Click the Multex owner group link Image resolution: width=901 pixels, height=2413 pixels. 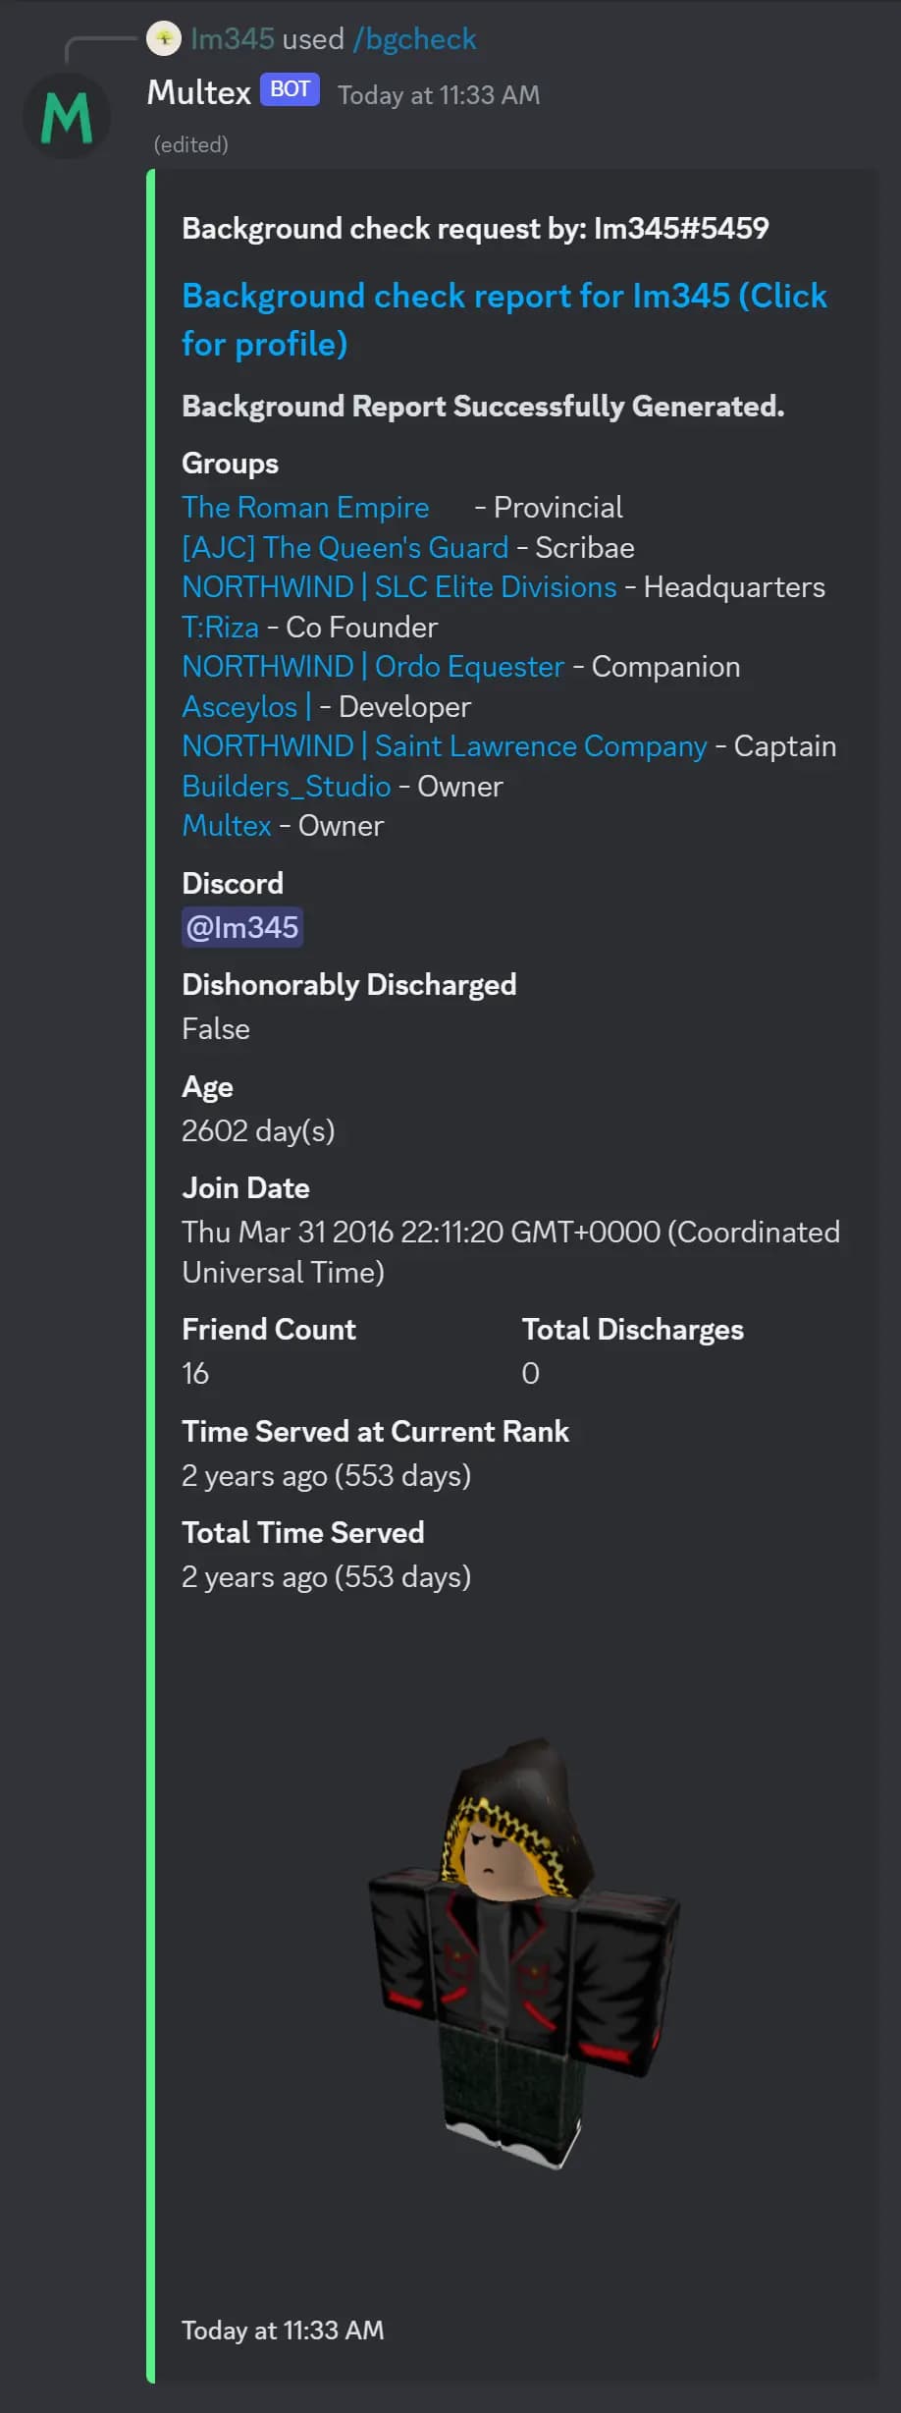(227, 825)
